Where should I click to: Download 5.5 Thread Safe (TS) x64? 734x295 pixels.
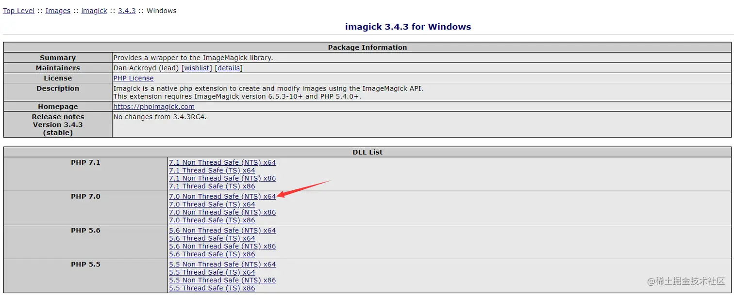point(212,272)
